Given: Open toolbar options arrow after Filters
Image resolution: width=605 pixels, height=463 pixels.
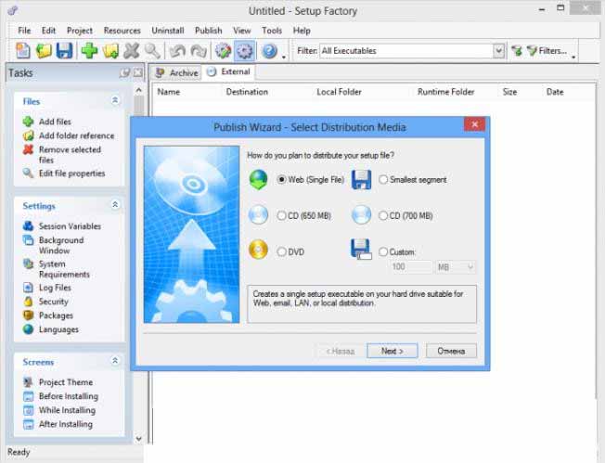Looking at the screenshot, I should coord(573,58).
